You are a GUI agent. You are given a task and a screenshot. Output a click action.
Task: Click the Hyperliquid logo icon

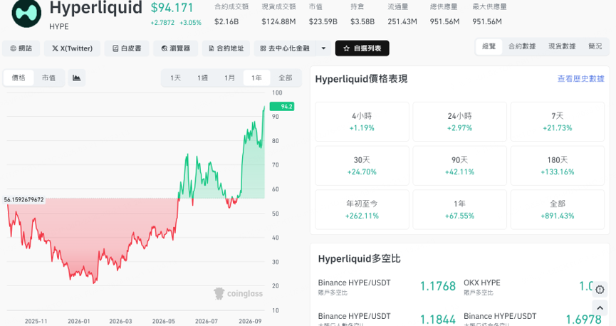pyautogui.click(x=26, y=13)
